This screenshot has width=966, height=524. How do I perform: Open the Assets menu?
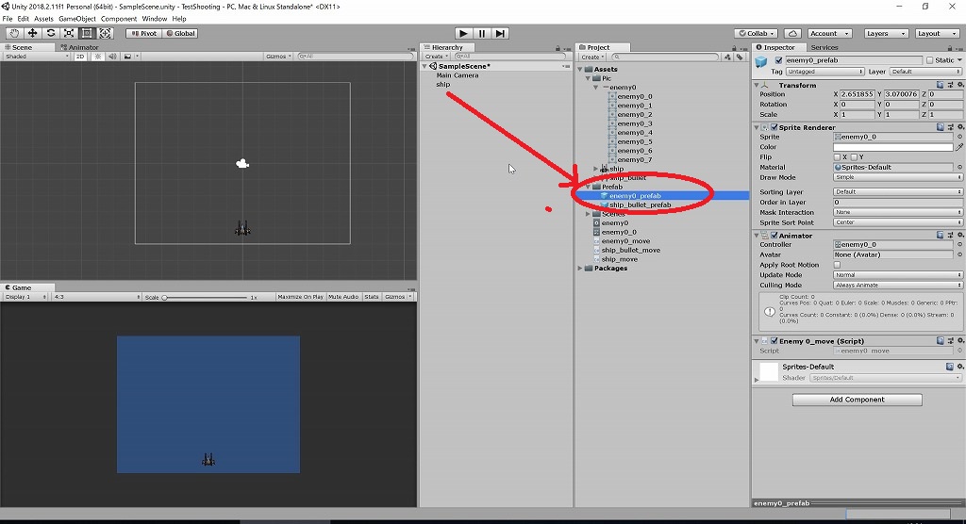point(43,19)
